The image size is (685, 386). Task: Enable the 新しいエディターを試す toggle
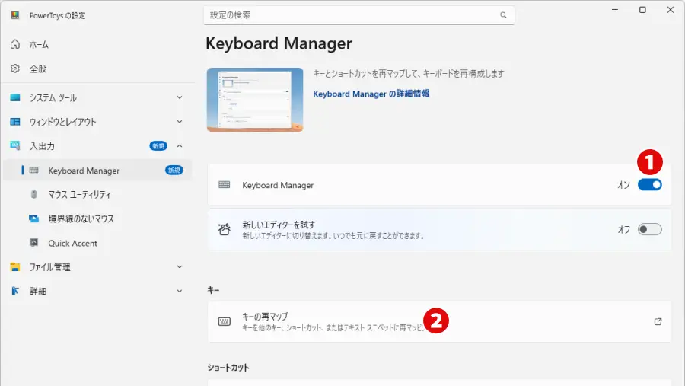pos(650,229)
